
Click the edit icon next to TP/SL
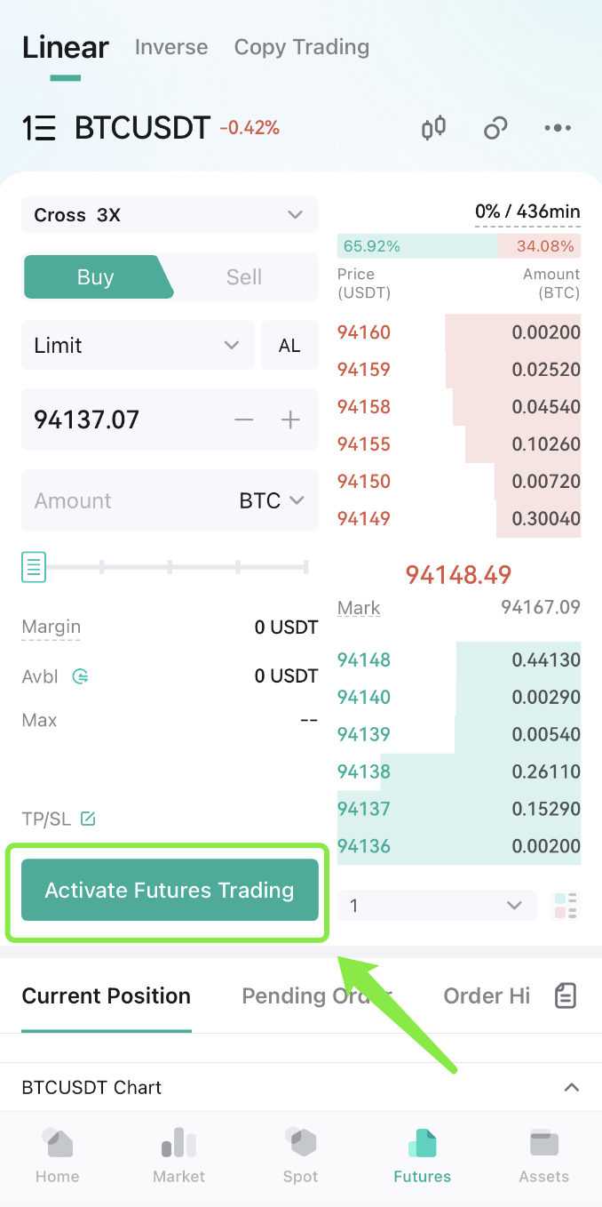88,818
